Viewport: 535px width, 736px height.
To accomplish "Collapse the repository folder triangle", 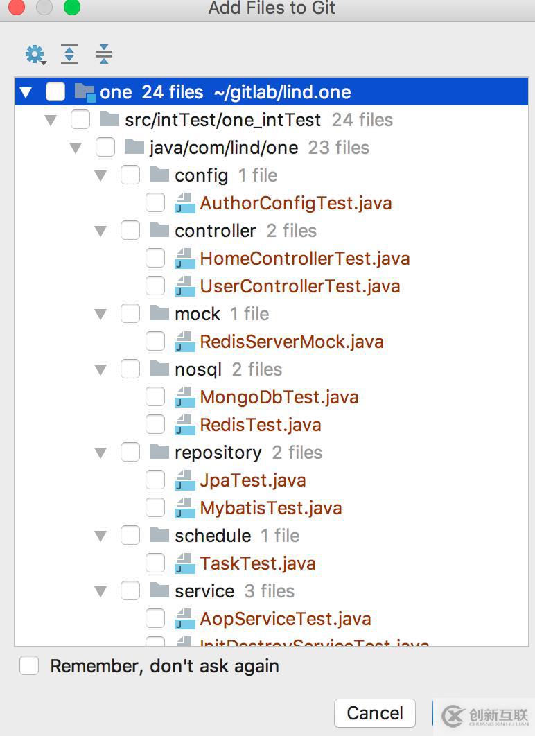I will click(101, 453).
